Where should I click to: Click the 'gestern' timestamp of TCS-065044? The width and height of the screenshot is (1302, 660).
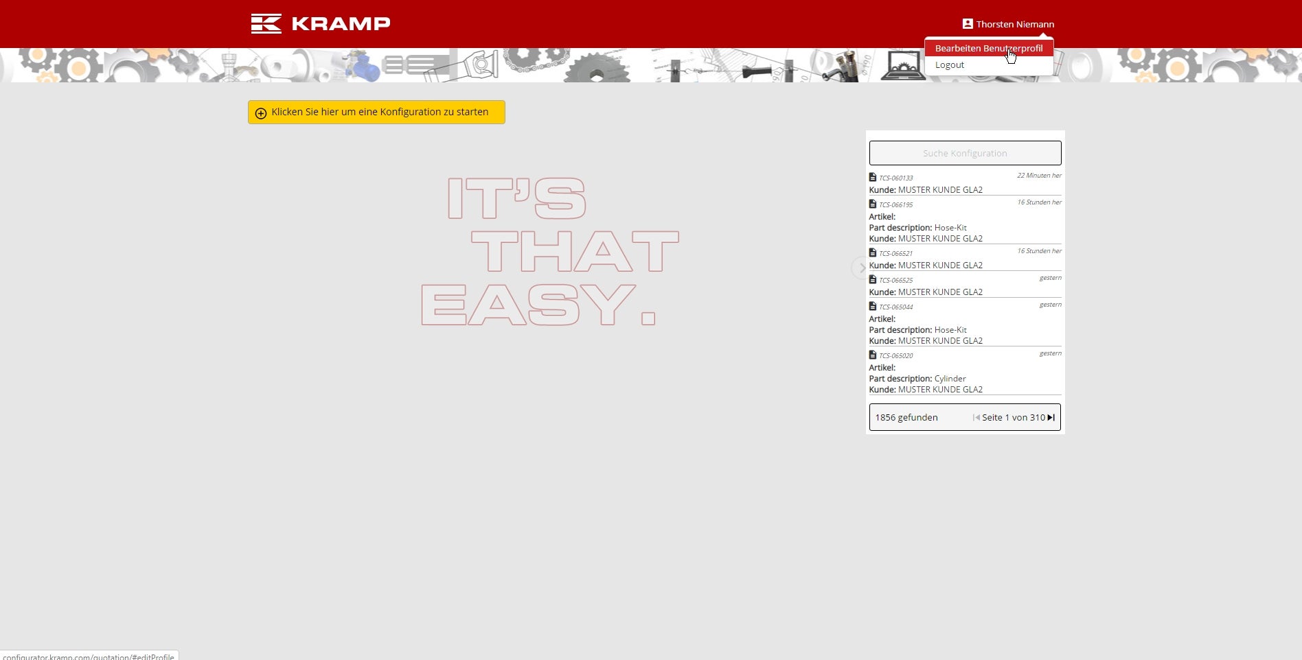click(x=1050, y=305)
